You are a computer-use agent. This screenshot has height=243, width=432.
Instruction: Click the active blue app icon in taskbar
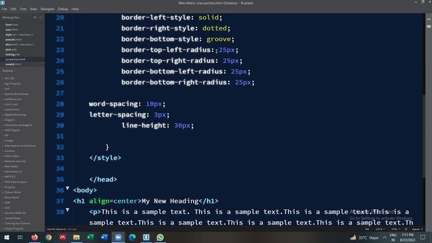click(x=118, y=237)
